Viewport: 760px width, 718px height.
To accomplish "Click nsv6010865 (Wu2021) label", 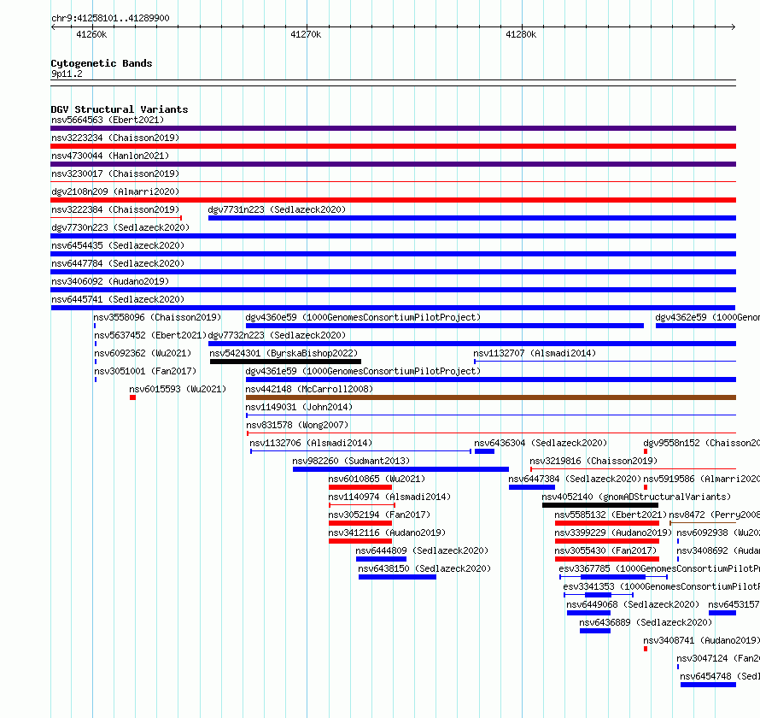I will [x=377, y=479].
